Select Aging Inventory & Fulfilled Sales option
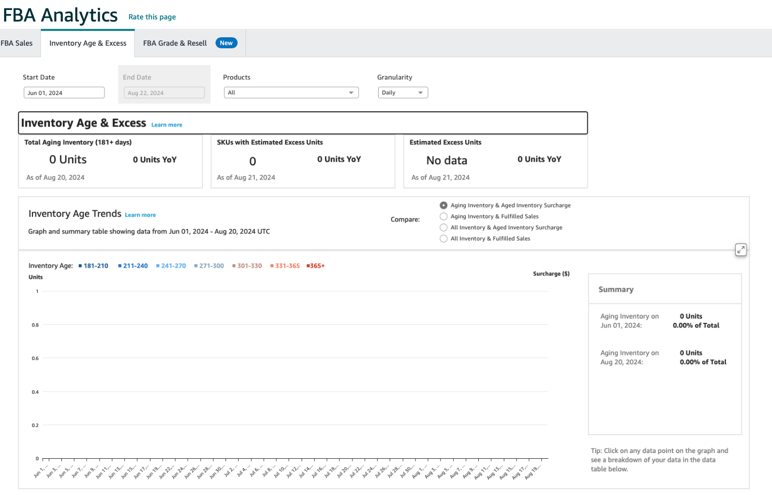 point(444,216)
